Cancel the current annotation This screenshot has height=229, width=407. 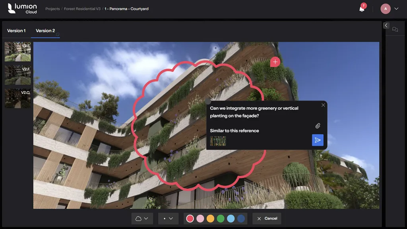coord(267,218)
